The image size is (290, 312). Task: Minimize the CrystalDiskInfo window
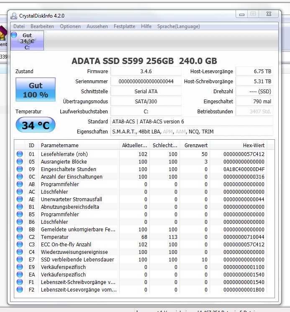pyautogui.click(x=241, y=14)
